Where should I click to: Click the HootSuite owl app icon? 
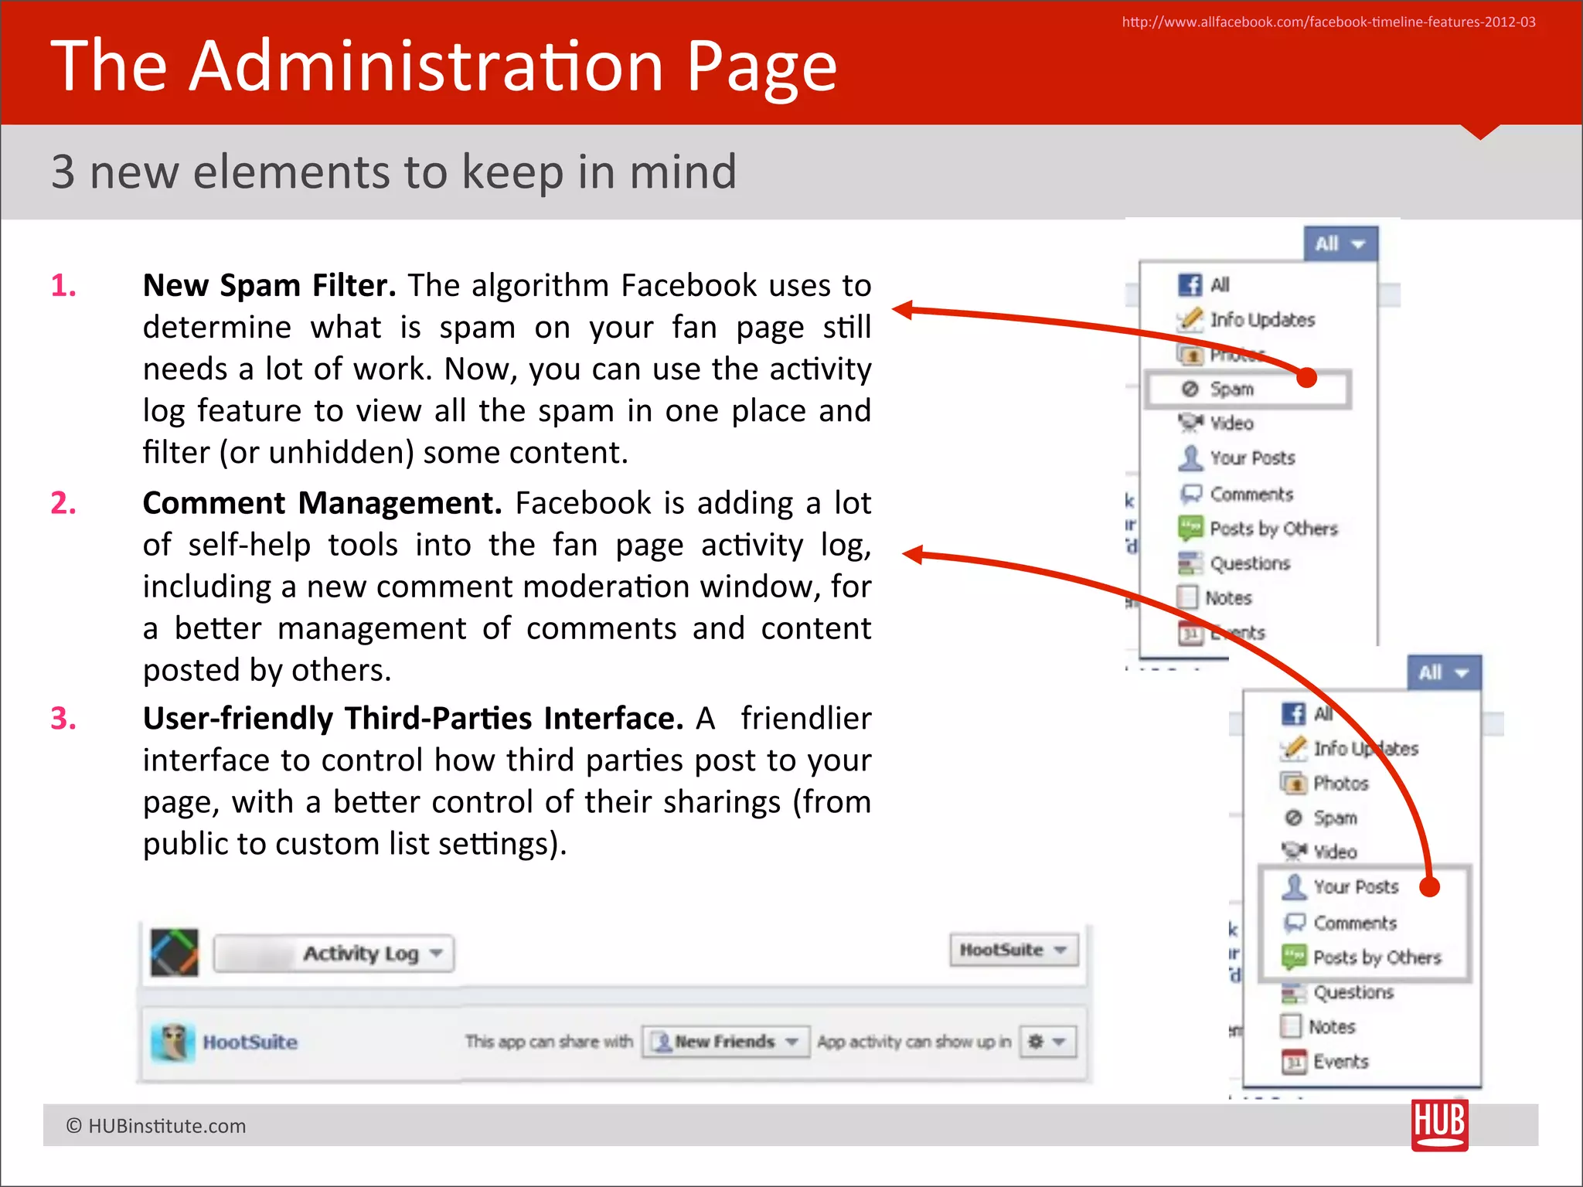point(173,1042)
